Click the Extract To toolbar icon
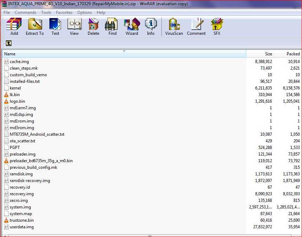Image resolution: width=302 pixels, height=237 pixels. tap(34, 26)
